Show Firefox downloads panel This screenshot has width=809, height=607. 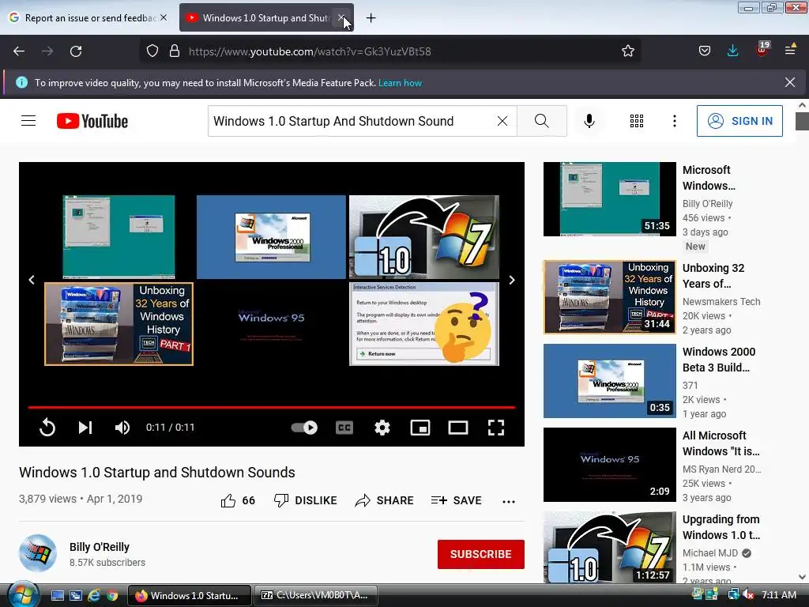732,51
